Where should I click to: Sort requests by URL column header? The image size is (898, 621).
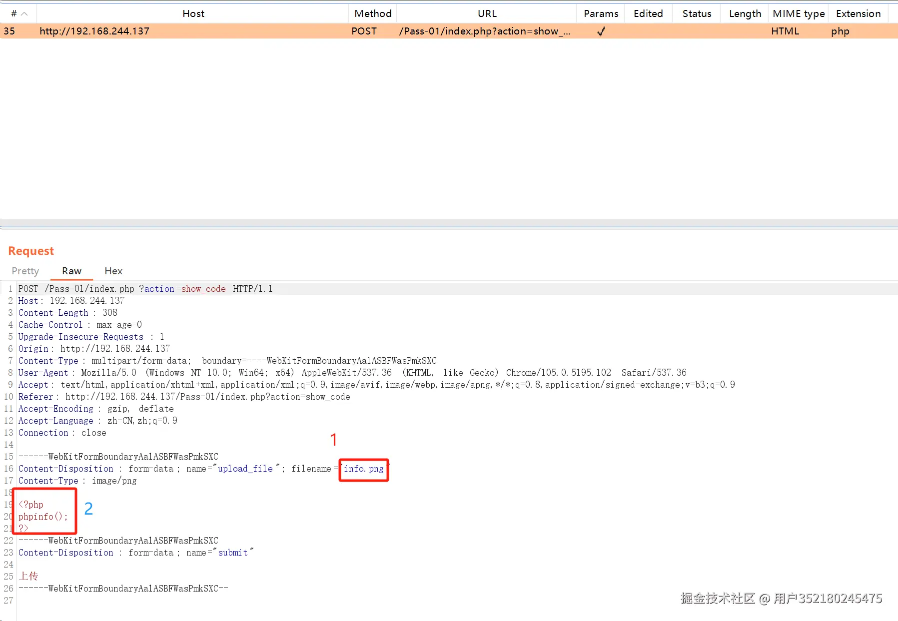(487, 13)
